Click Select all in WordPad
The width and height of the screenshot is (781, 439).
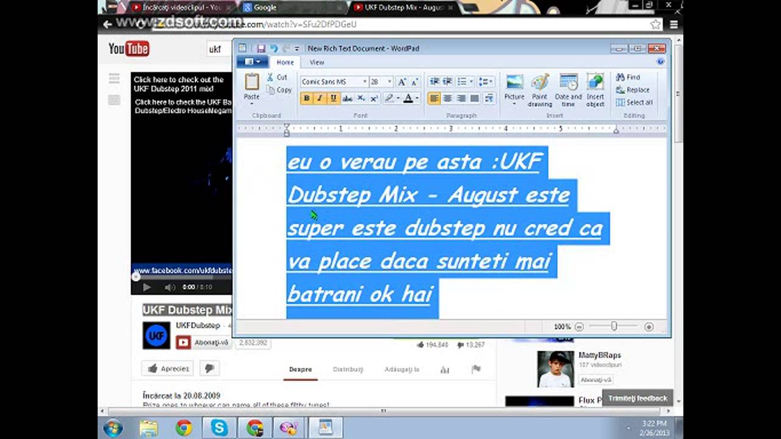pyautogui.click(x=635, y=102)
